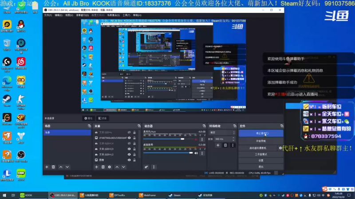Click the 退出 exit button in 控件
The height and width of the screenshot is (199, 355).
coord(261,167)
